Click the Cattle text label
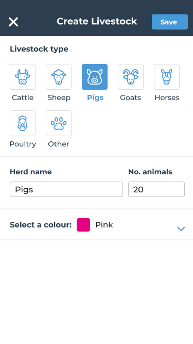193x344 pixels. (23, 97)
